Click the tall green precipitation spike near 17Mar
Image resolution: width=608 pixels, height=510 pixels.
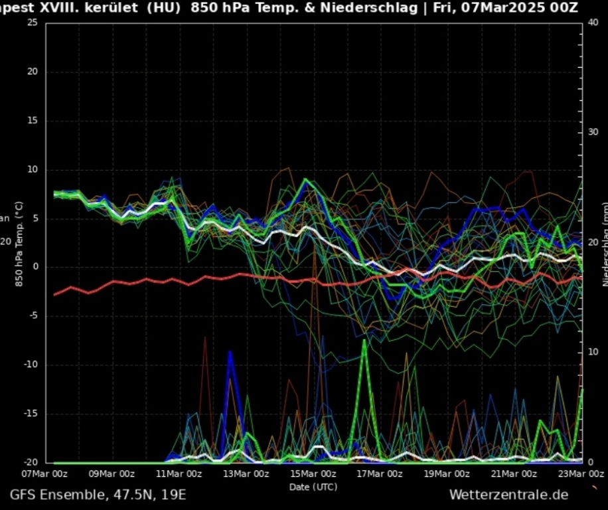pyautogui.click(x=364, y=345)
